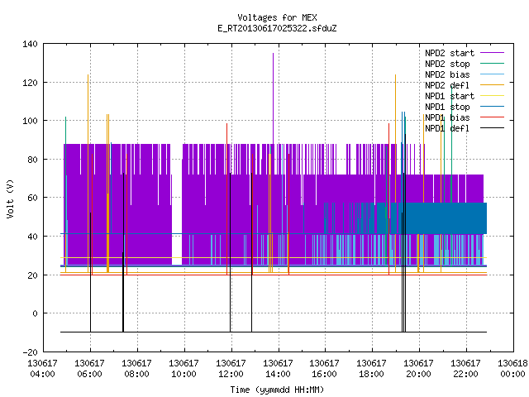Click the 04:00 time axis label

click(42, 369)
